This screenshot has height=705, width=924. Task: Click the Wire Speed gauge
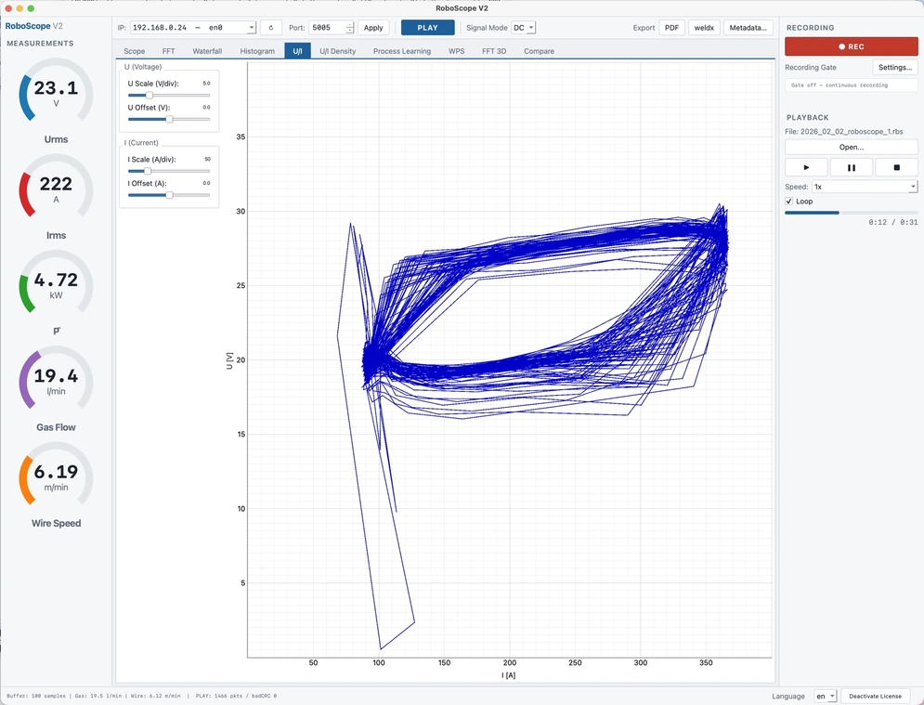(x=56, y=478)
